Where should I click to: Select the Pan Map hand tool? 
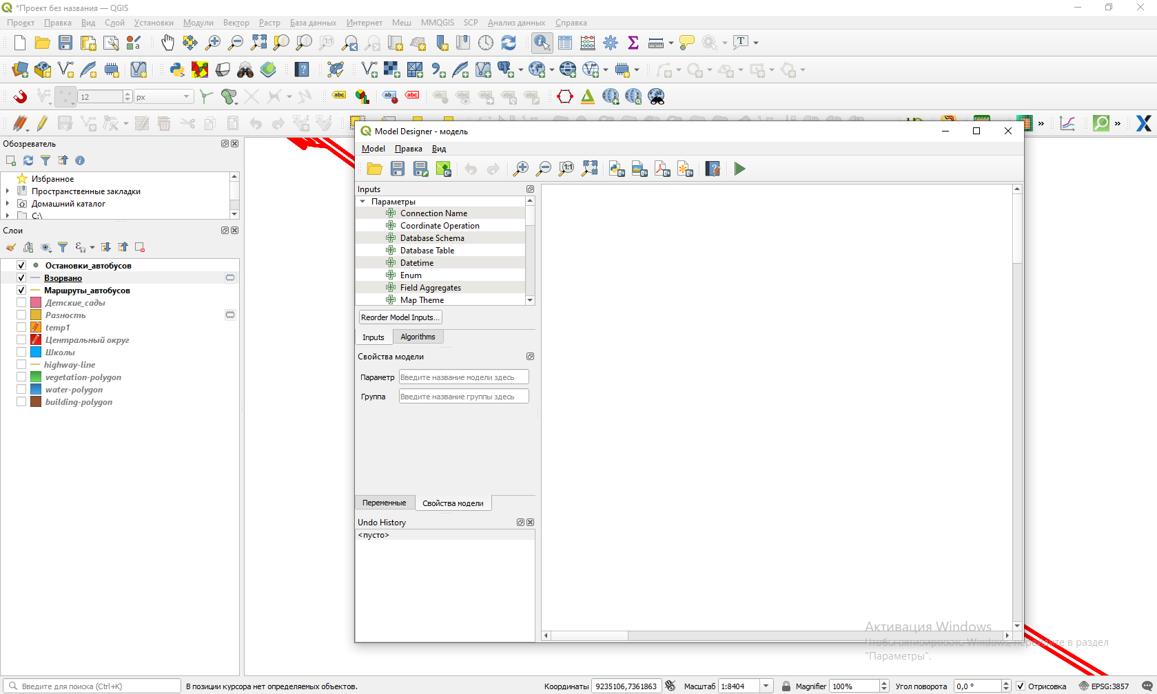pyautogui.click(x=167, y=43)
